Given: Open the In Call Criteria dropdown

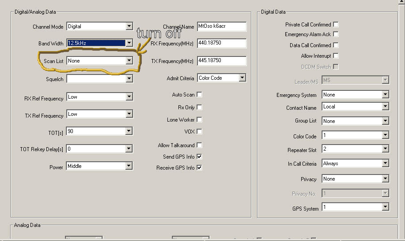Looking at the screenshot, I should pyautogui.click(x=356, y=163).
